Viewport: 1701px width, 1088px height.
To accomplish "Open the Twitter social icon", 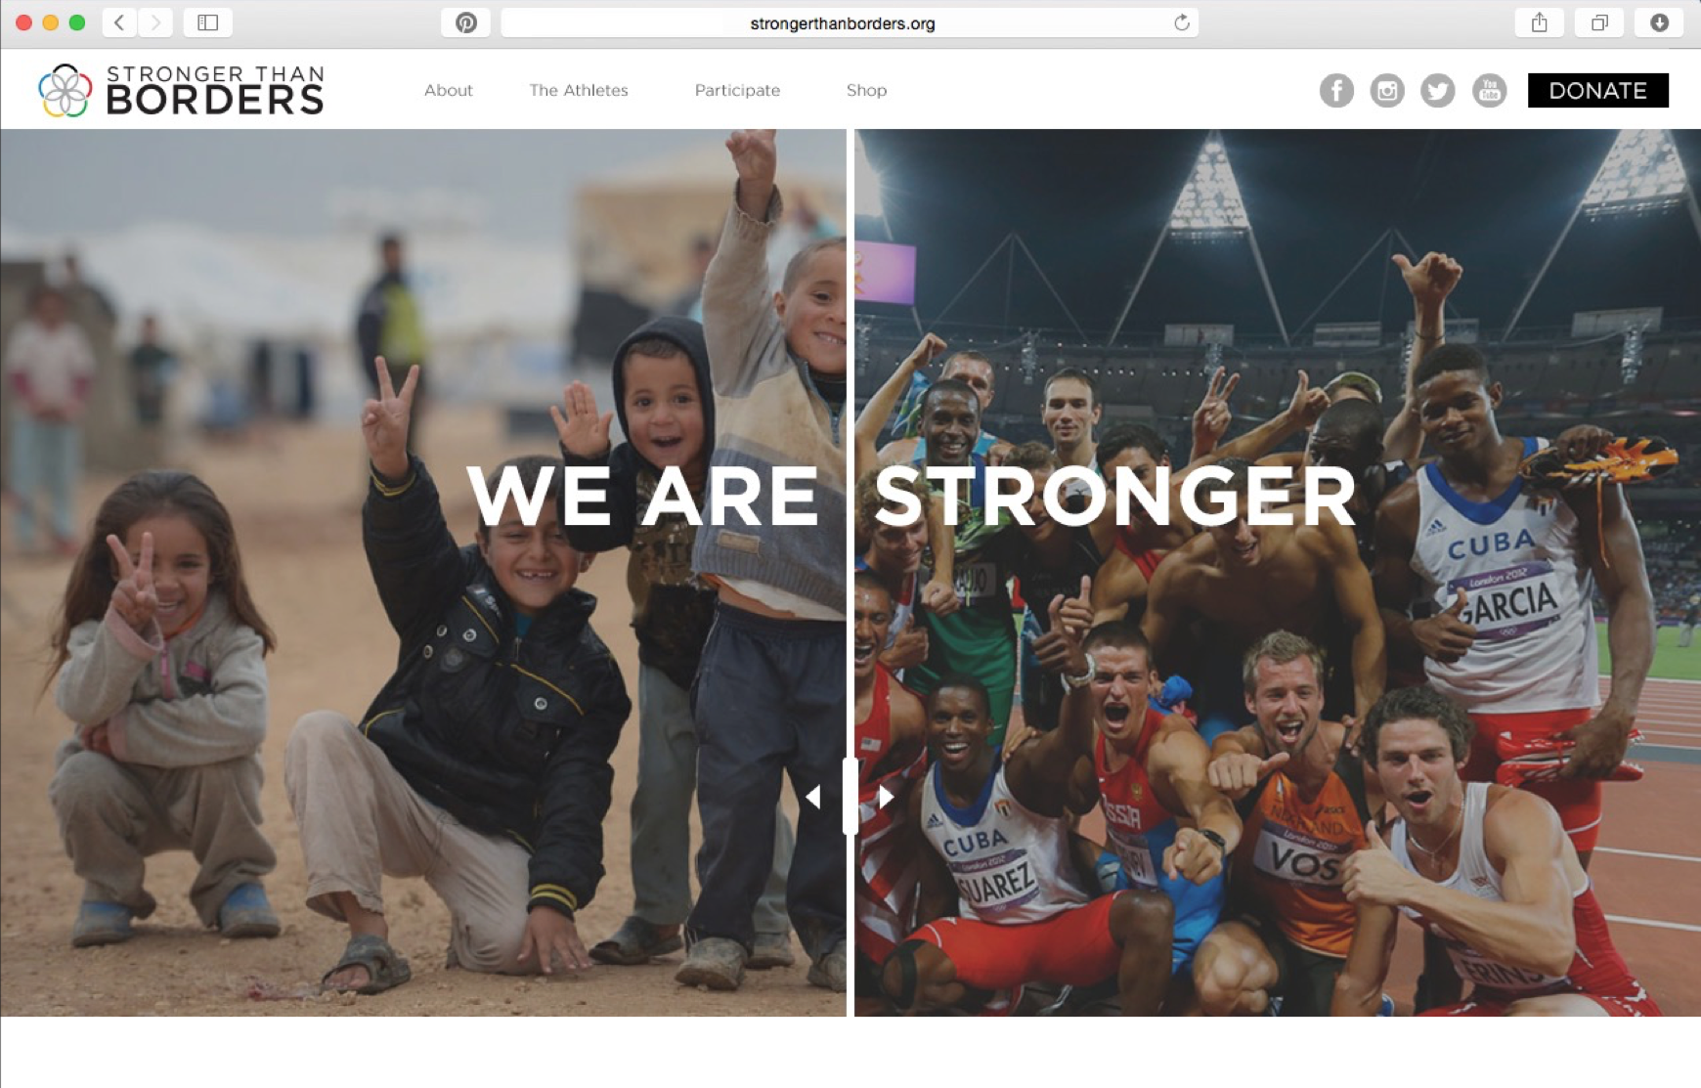I will click(x=1438, y=90).
